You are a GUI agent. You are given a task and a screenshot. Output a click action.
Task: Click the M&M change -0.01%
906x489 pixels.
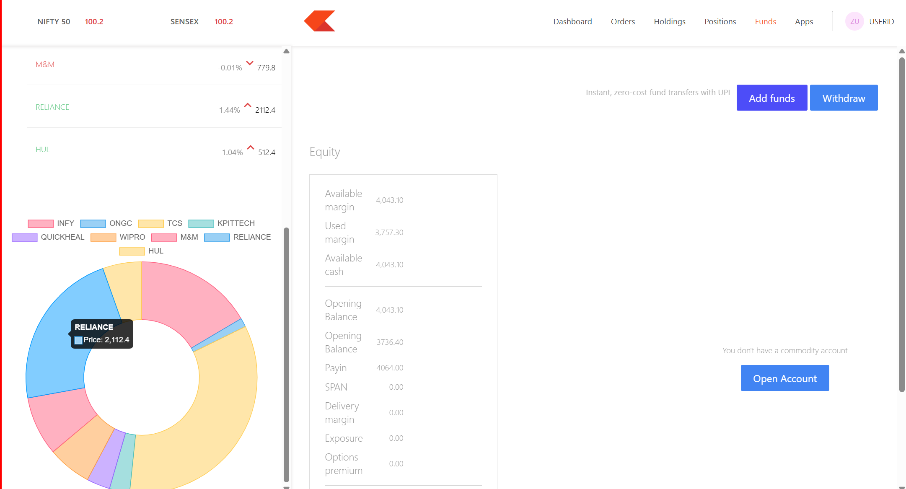[x=230, y=68]
